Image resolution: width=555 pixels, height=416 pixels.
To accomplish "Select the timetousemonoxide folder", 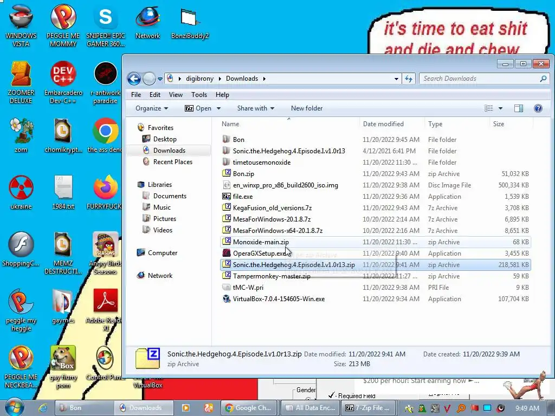I will pyautogui.click(x=375, y=162).
